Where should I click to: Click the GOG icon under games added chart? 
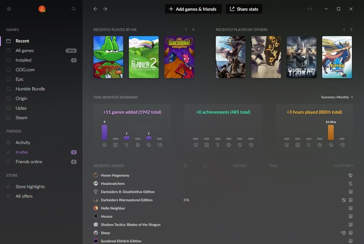point(105,145)
